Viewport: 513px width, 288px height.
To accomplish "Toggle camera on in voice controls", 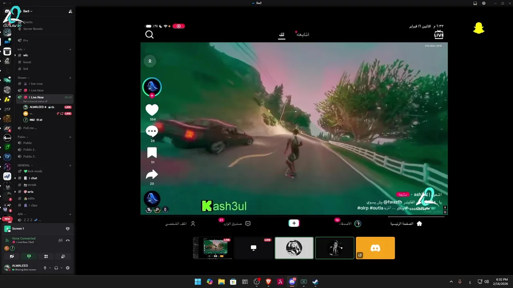I will tap(12, 256).
